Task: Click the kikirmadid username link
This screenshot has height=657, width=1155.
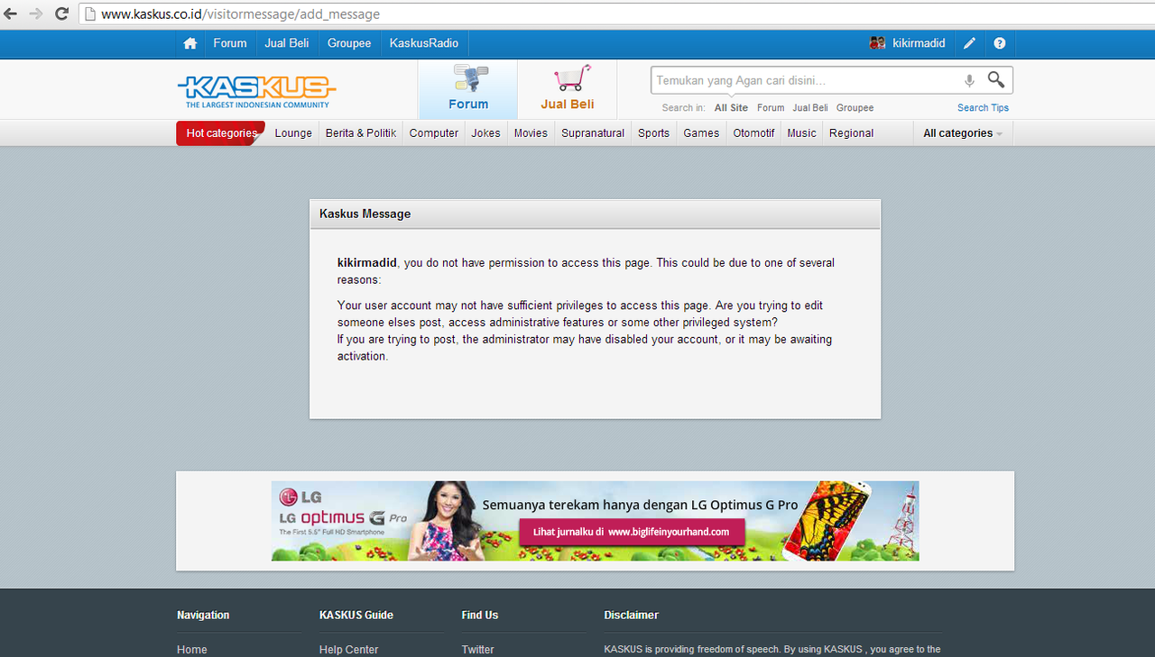Action: 919,43
